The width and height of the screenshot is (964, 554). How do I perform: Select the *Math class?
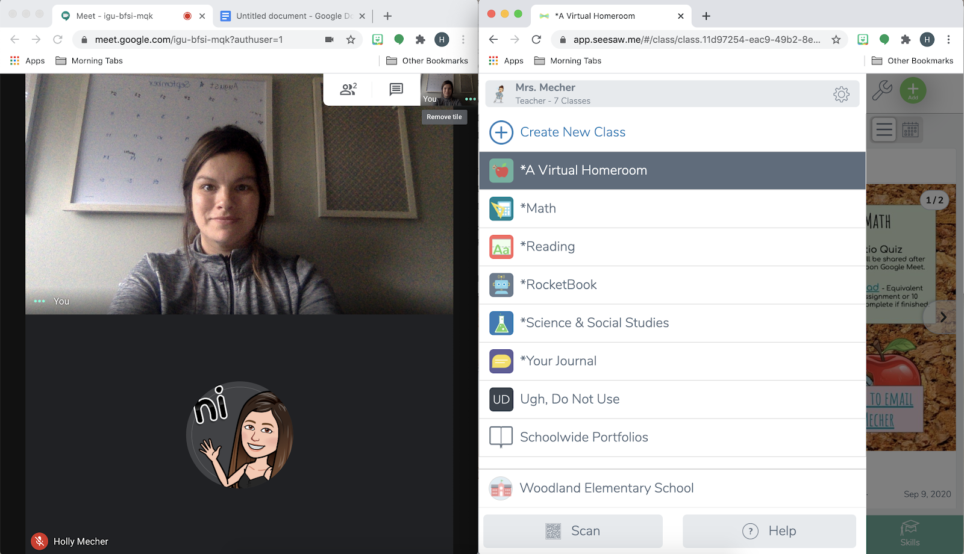(x=672, y=208)
